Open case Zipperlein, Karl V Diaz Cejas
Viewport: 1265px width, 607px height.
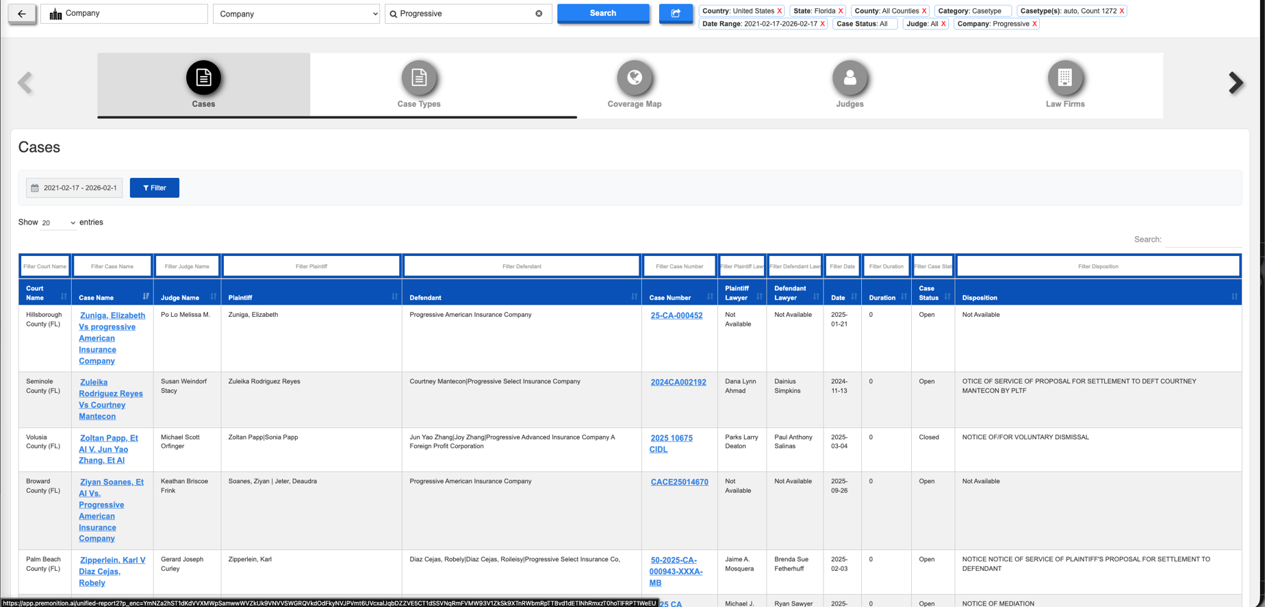pyautogui.click(x=112, y=571)
